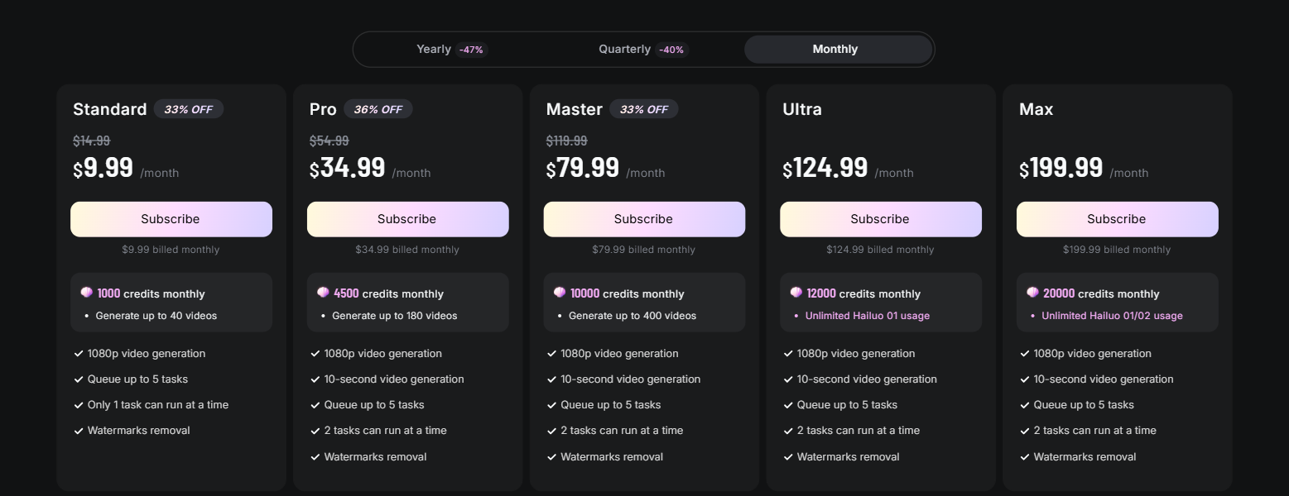Click the Standard plan 33% OFF badge
Screen dimensions: 1289x496
(189, 109)
